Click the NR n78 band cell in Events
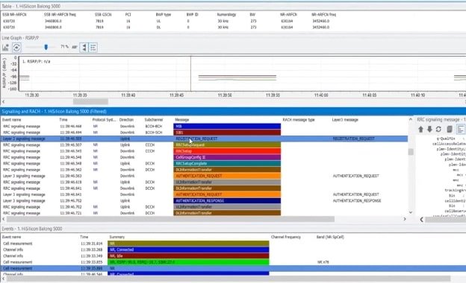This screenshot has width=466, height=283. click(323, 262)
